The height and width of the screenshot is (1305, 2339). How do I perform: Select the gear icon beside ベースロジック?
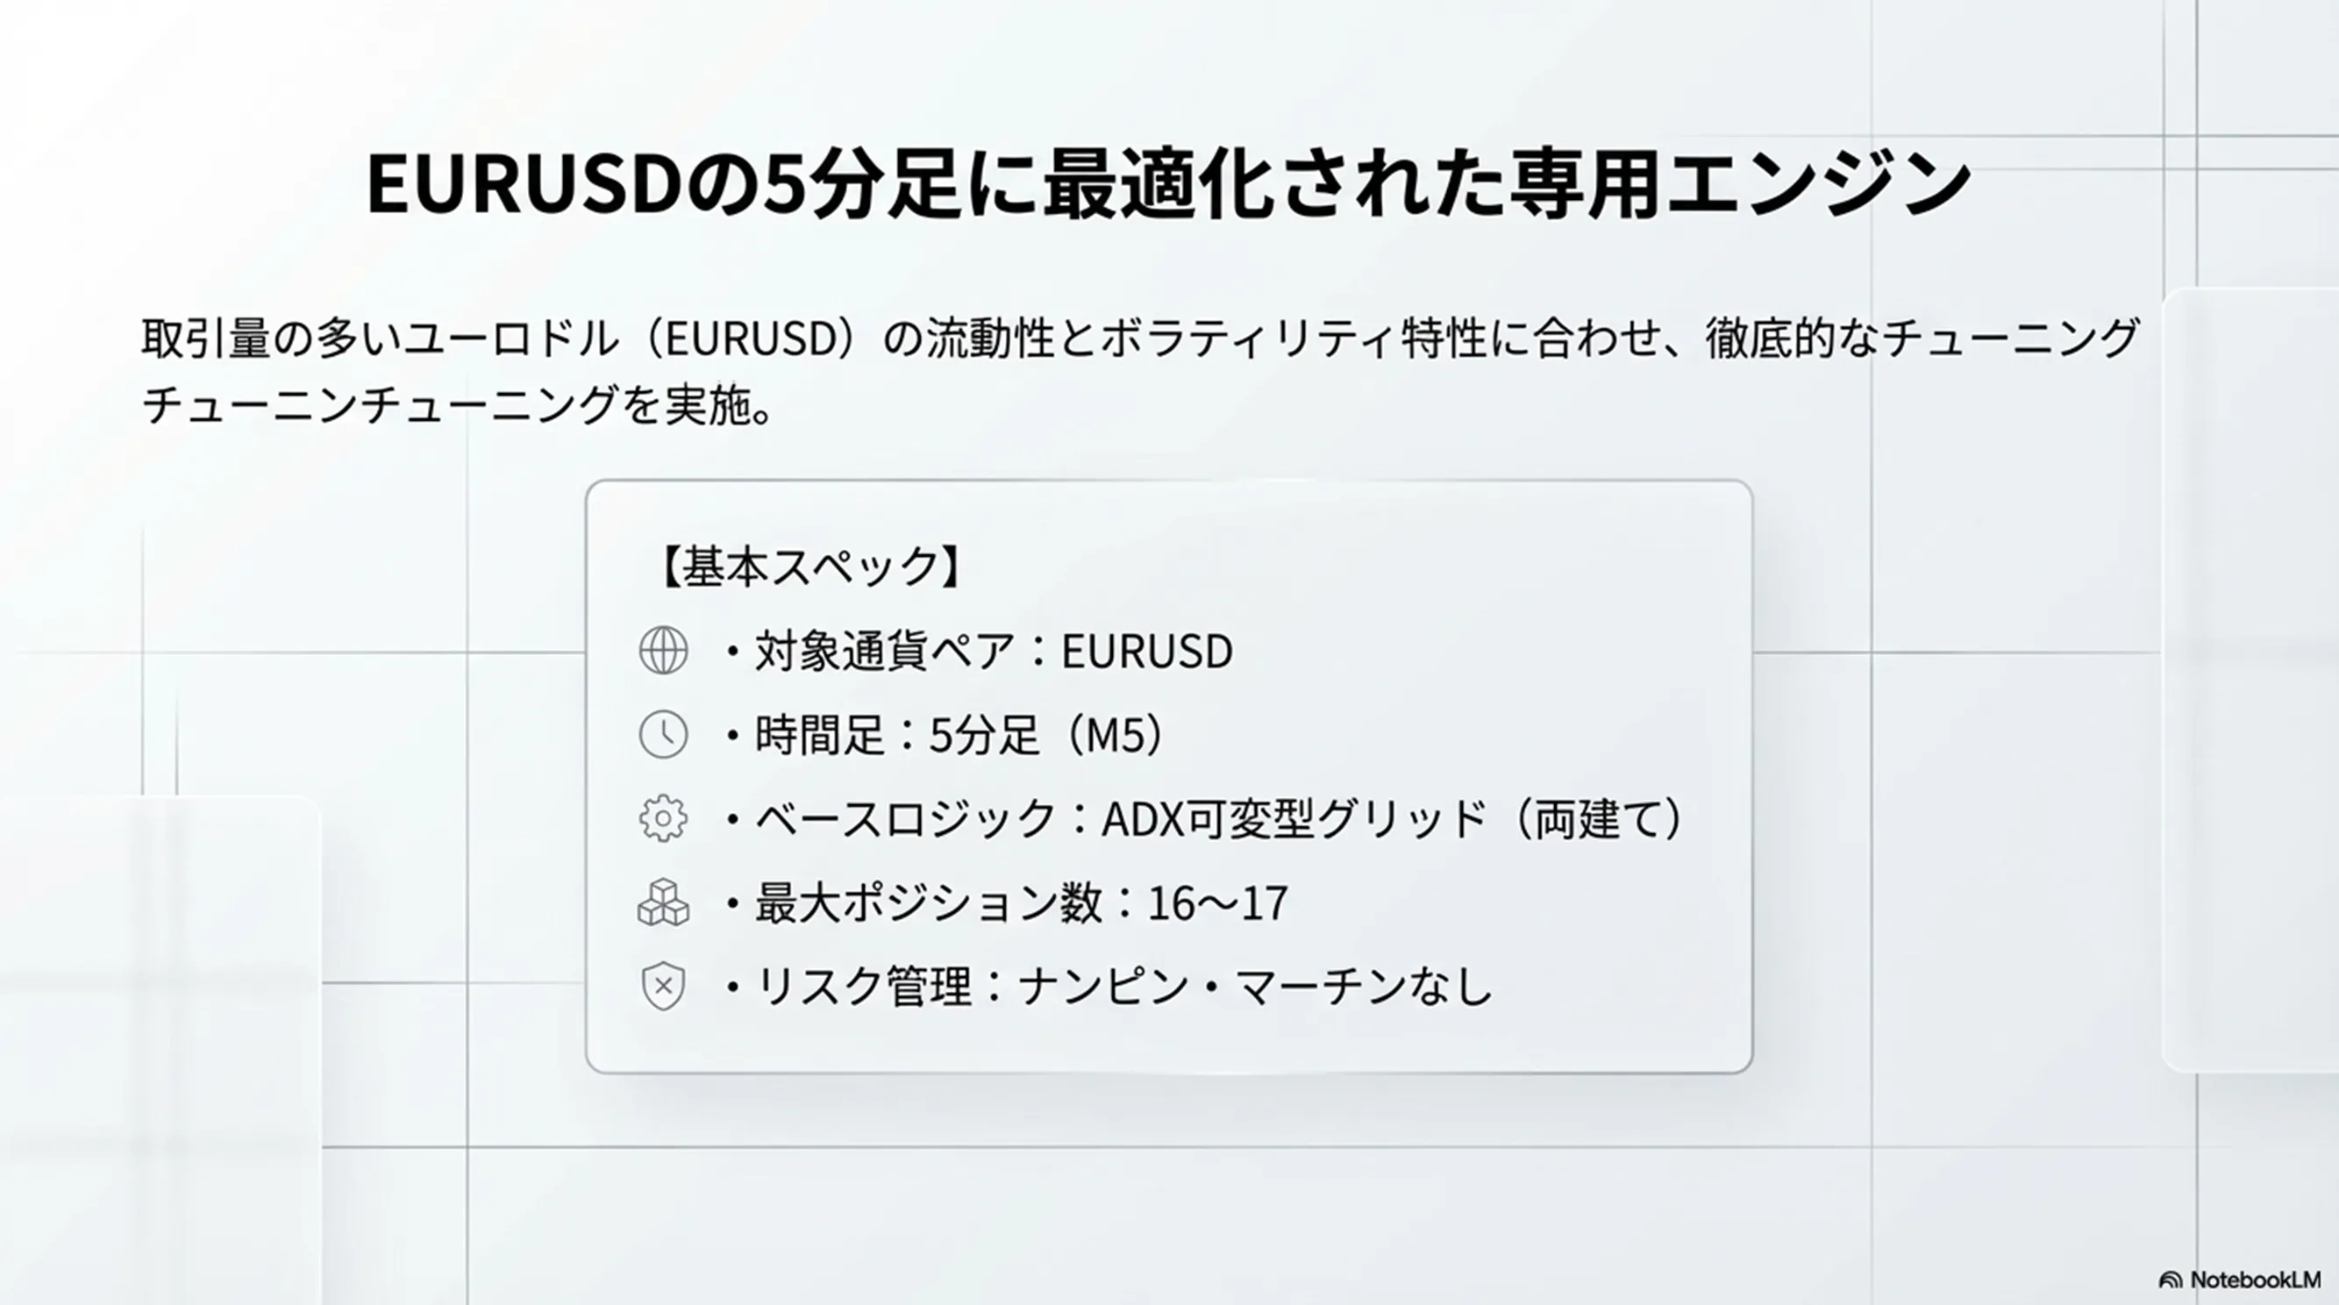[x=663, y=818]
